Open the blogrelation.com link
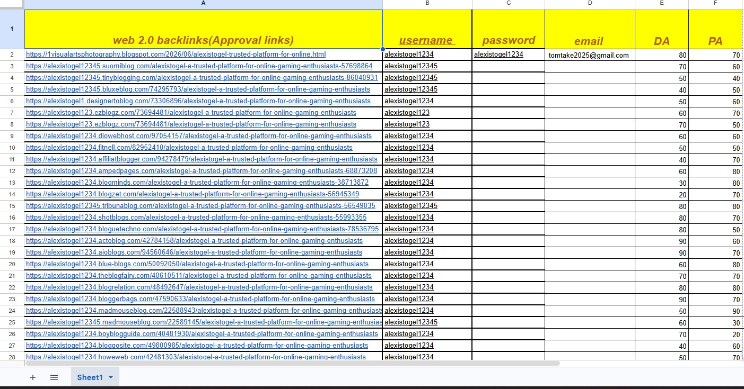The image size is (744, 389). click(x=199, y=287)
